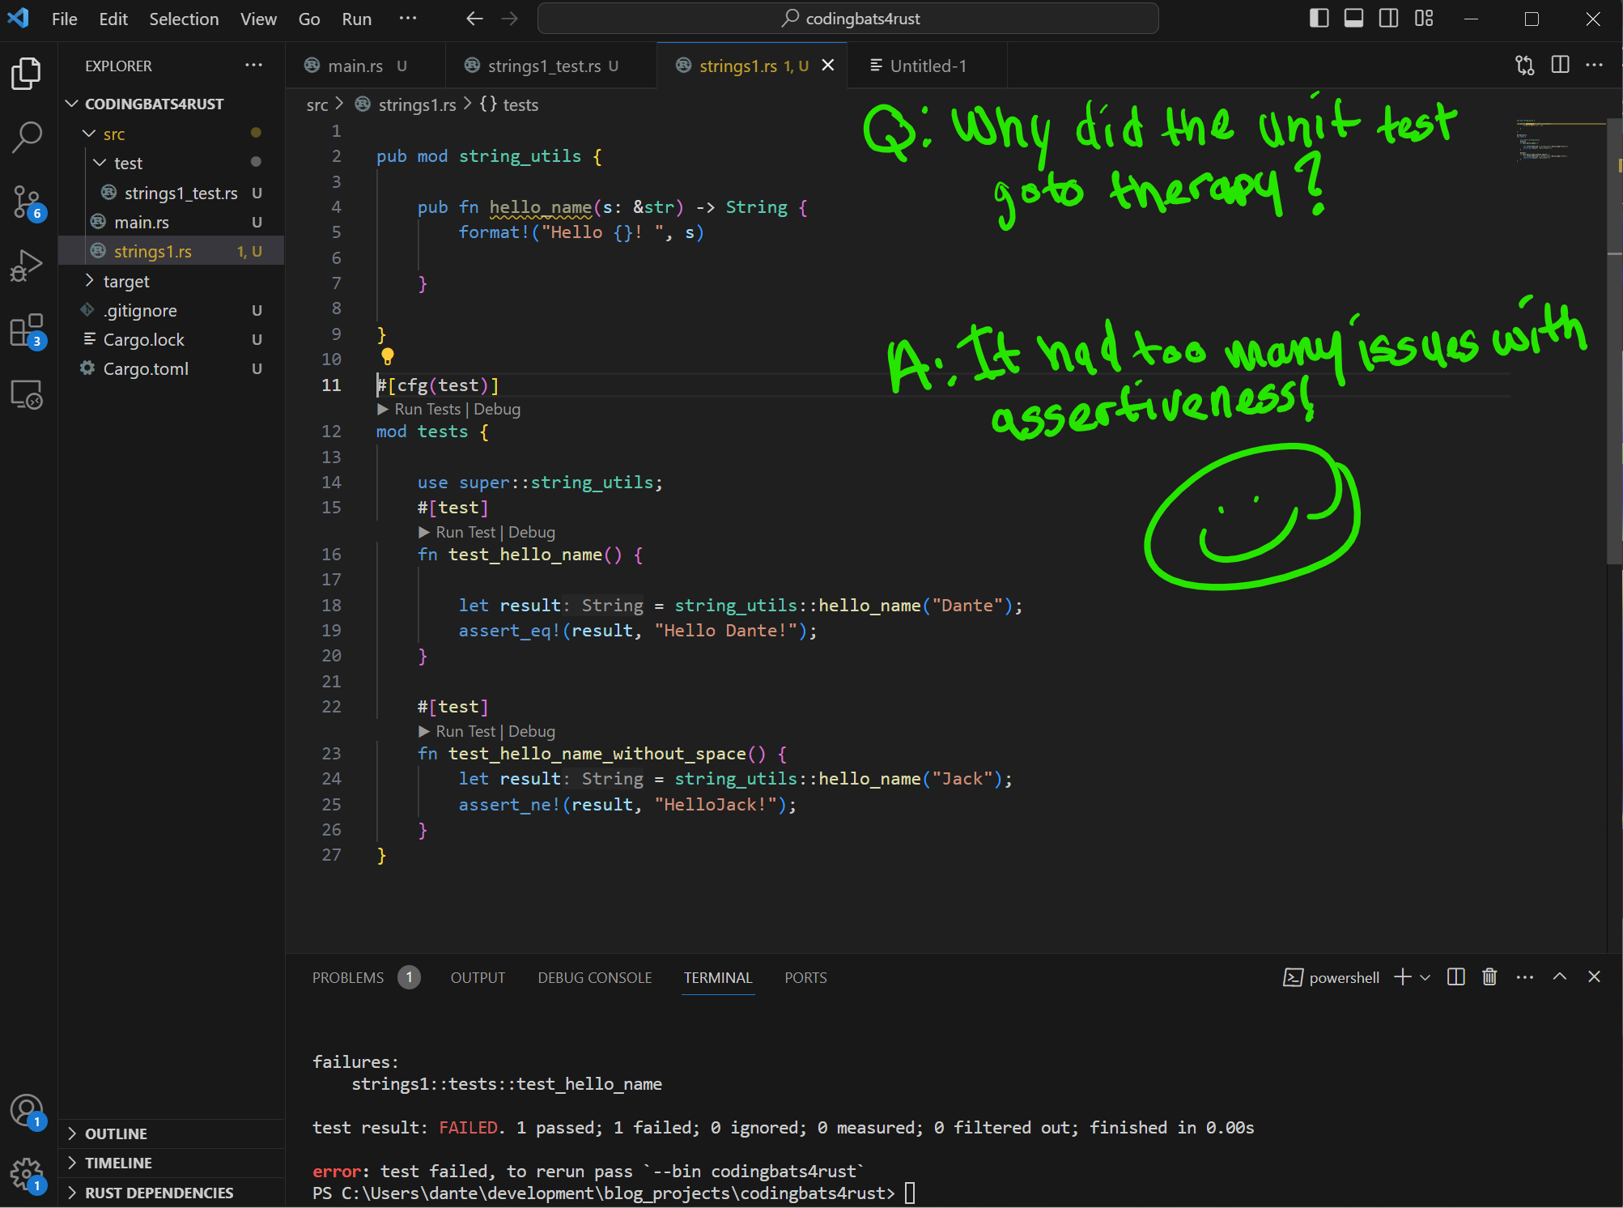Screen dimensions: 1623x1208
Task: Click the codingbats4rust command center search box
Action: tap(848, 19)
